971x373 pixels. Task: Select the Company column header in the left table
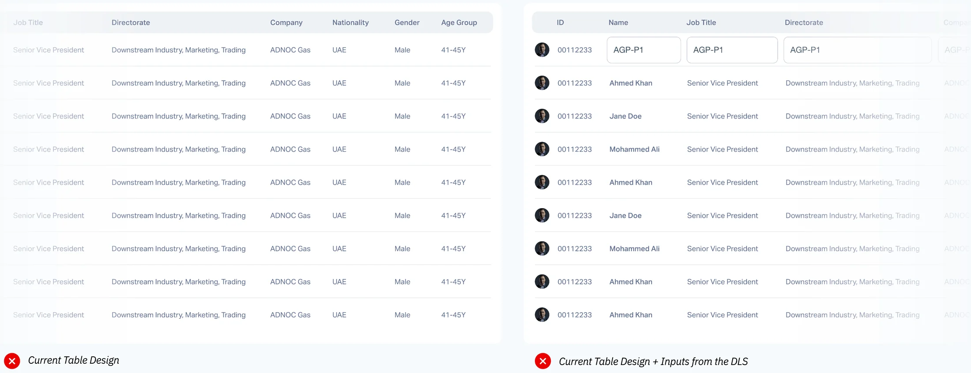tap(286, 22)
